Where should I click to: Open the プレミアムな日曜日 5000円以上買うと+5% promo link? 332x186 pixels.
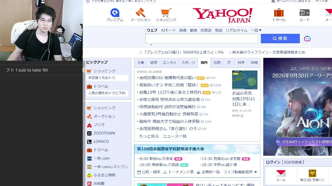184,52
